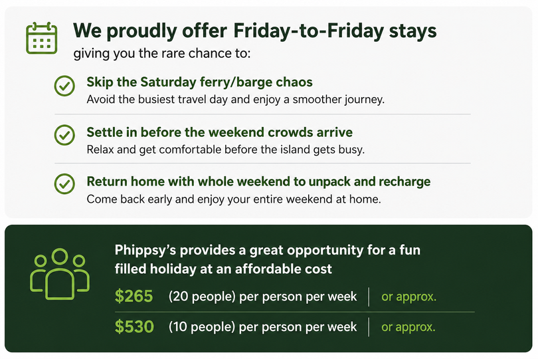Click the Friday-to-Friday stays heading
The width and height of the screenshot is (538, 359).
tap(254, 31)
